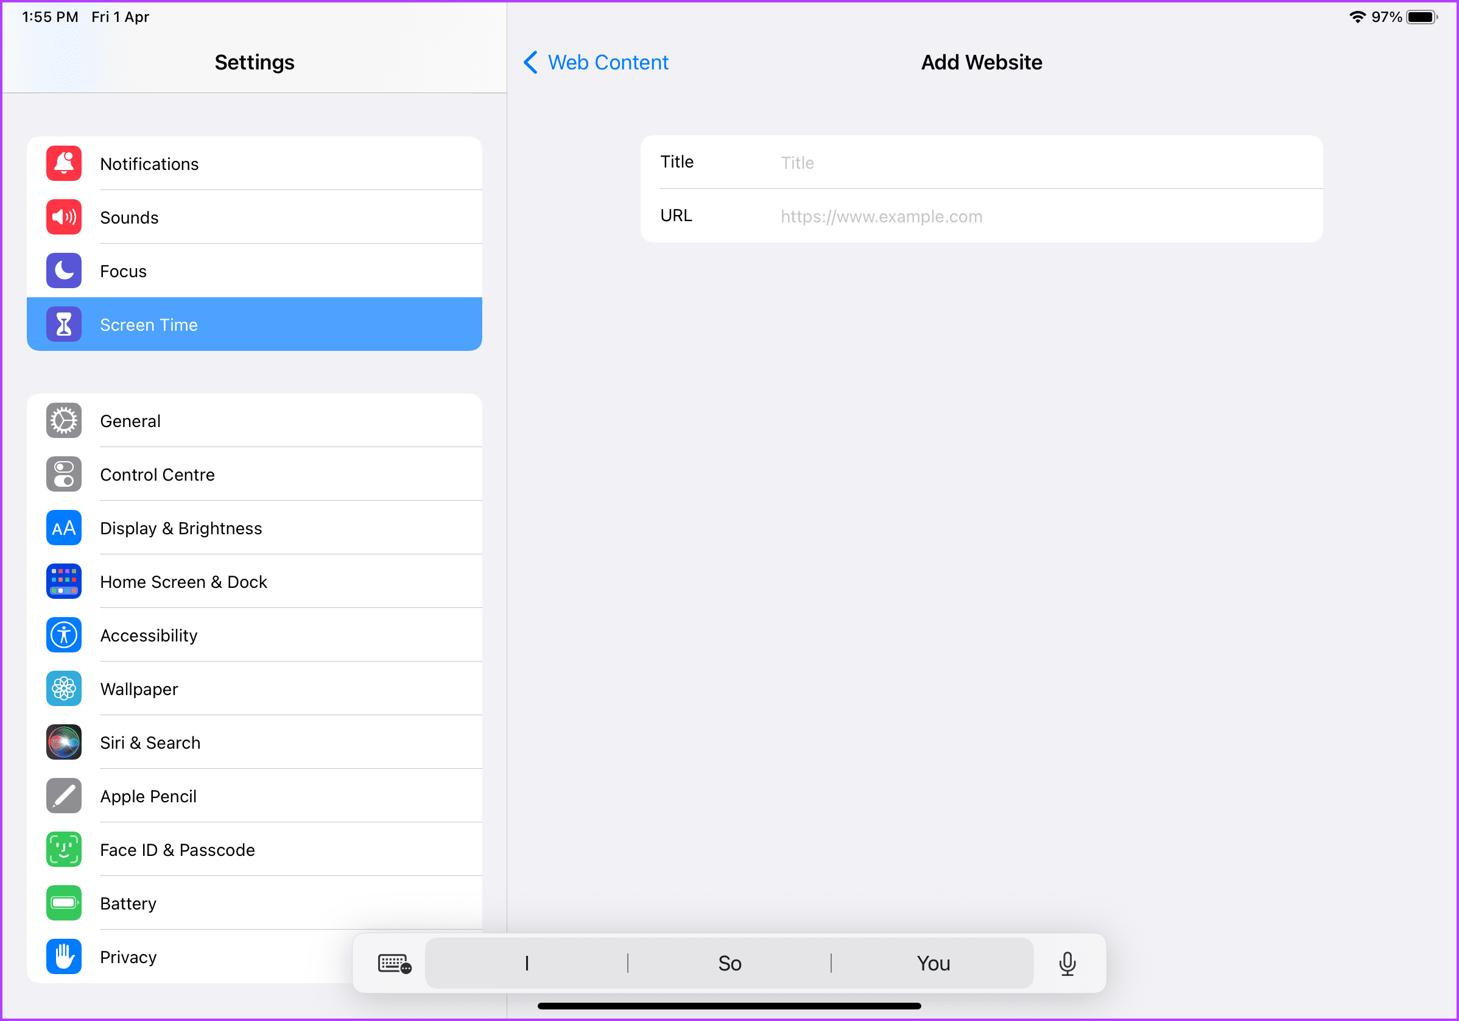Select the Focus moon icon
Viewport: 1459px width, 1021px height.
63,271
